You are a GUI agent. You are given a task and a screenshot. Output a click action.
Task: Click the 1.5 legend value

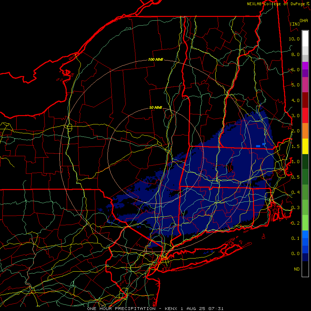click(295, 147)
